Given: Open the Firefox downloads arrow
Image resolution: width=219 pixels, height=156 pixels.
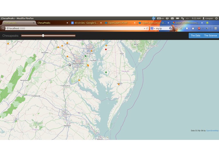Looking at the screenshot, I should tap(187, 28).
